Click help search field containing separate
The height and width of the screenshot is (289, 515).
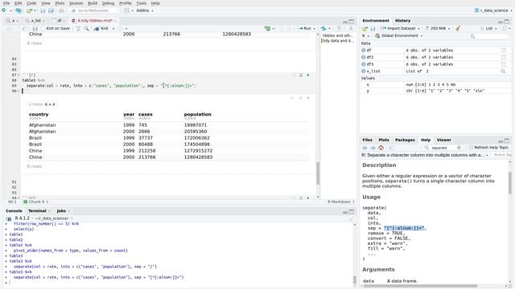pos(443,148)
